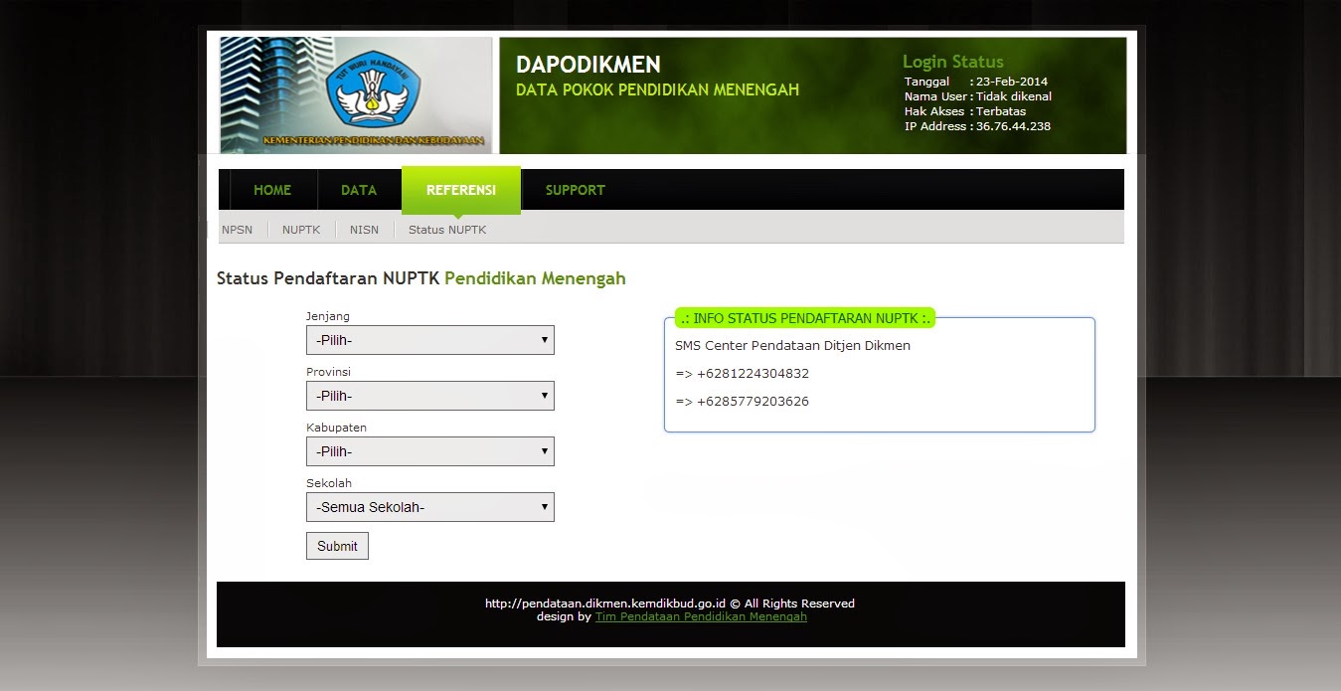Image resolution: width=1341 pixels, height=691 pixels.
Task: Click INFO STATUS PENDAFTARAN NUPTK legend
Action: 805,318
